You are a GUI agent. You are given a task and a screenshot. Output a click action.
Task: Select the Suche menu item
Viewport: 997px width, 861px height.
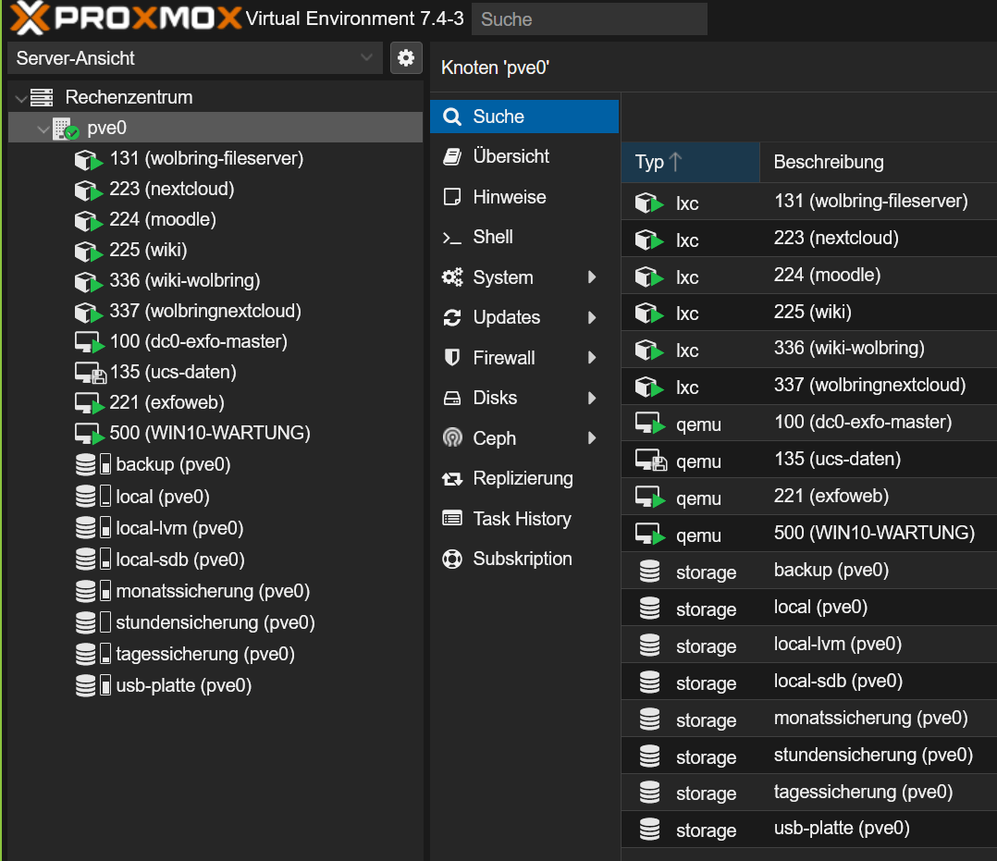(x=523, y=117)
